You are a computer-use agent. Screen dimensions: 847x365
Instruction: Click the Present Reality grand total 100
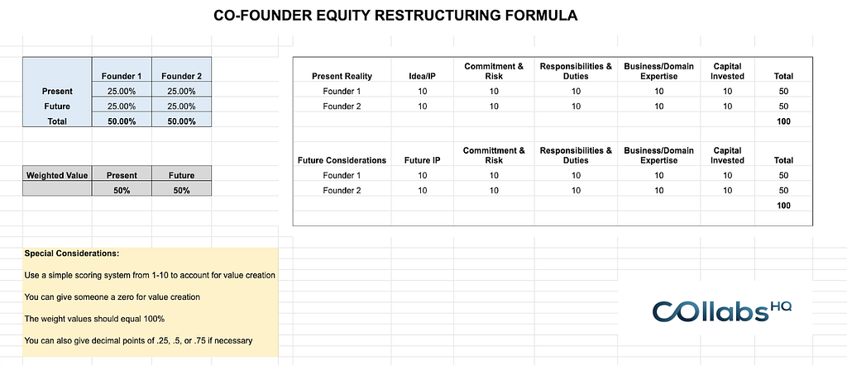[x=783, y=121]
